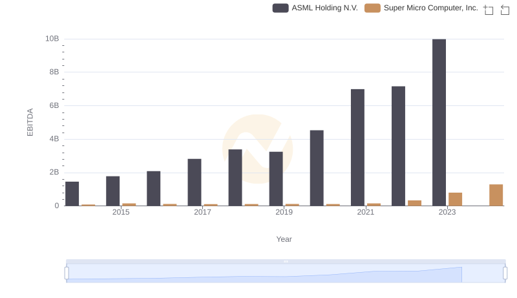
Task: Click the 2015 x-axis label
Action: tap(121, 212)
